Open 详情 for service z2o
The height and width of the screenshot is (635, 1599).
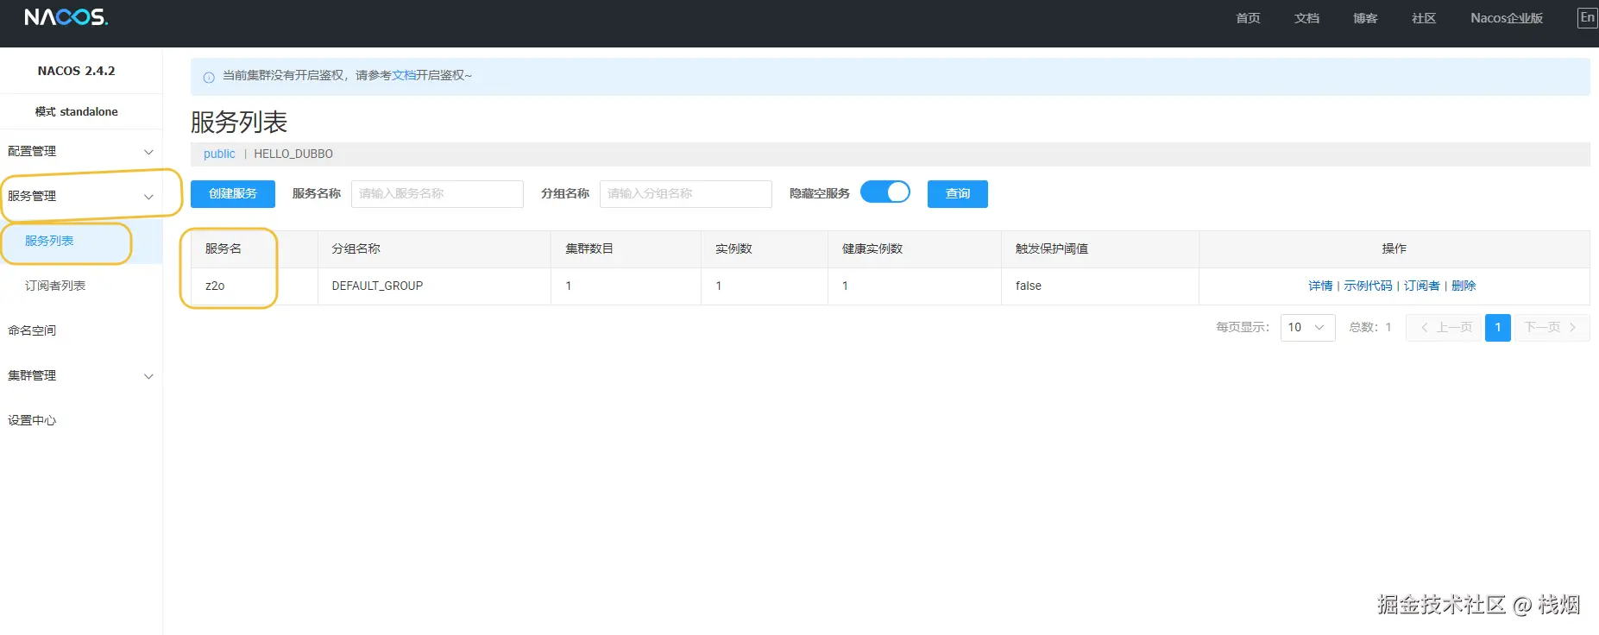(x=1320, y=286)
